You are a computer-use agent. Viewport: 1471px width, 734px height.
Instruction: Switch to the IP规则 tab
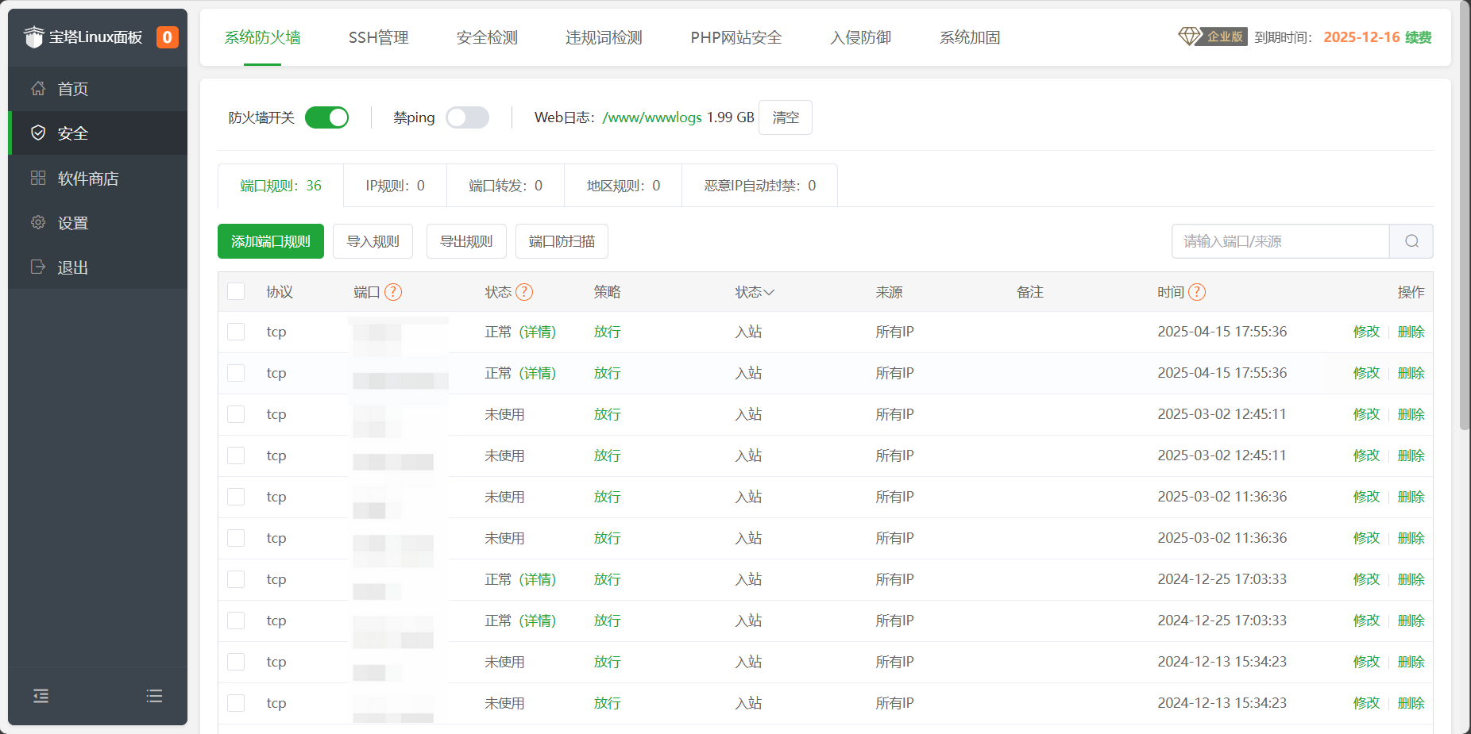click(x=395, y=186)
